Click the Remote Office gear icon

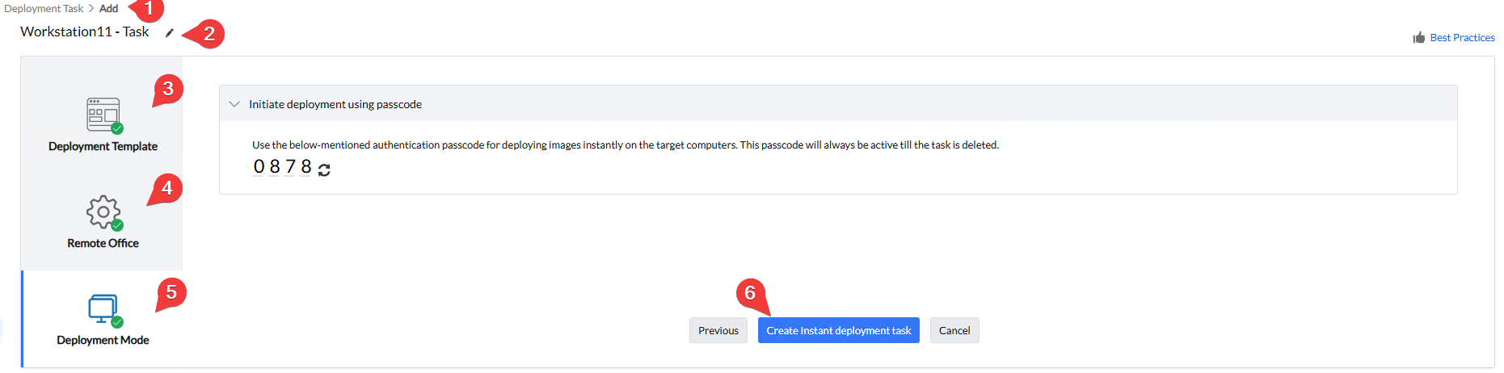point(103,212)
